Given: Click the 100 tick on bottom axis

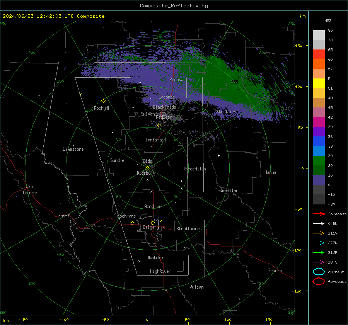Looking at the screenshot, I should click(x=228, y=320).
